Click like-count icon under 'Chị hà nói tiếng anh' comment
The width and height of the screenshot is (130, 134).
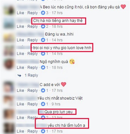tap(43, 26)
